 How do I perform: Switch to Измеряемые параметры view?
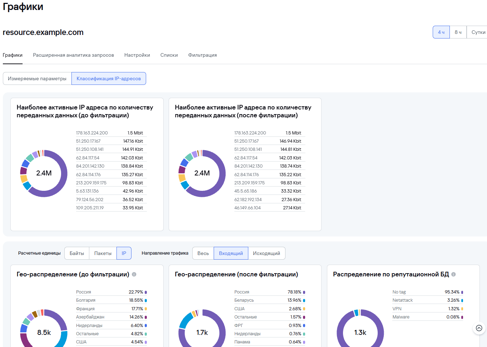coord(37,78)
